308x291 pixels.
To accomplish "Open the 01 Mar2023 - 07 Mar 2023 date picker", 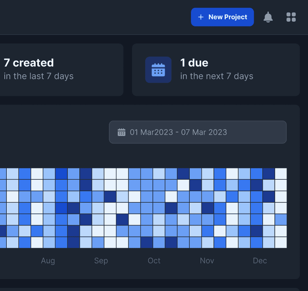I will click(x=198, y=132).
